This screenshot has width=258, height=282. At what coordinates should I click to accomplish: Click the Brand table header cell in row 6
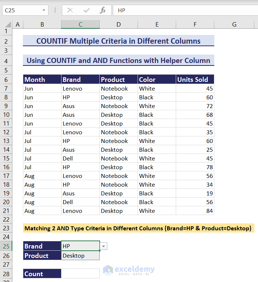click(x=80, y=79)
